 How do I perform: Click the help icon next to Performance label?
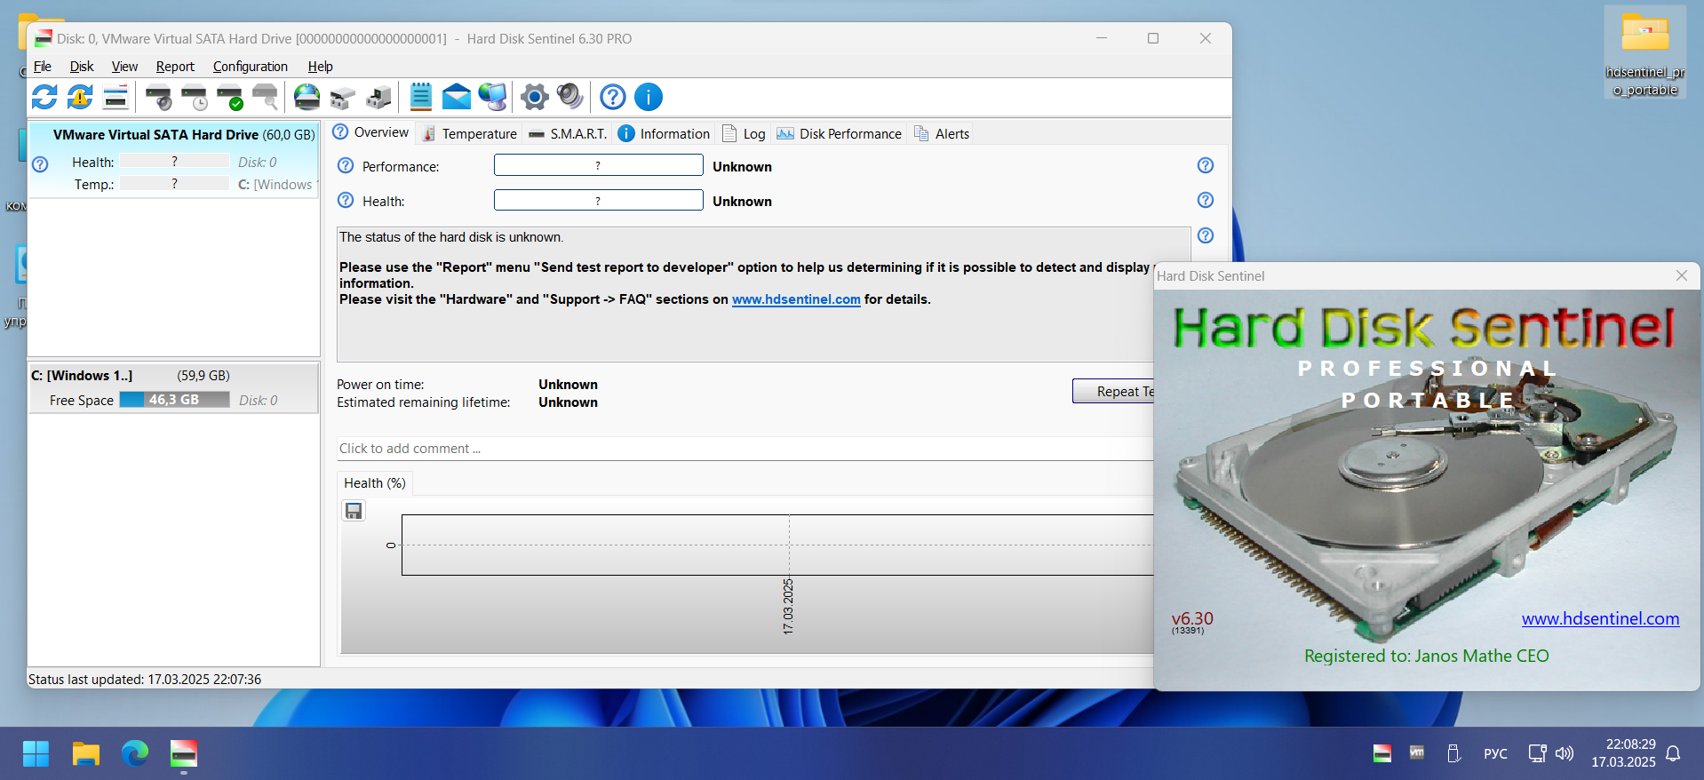pos(346,166)
